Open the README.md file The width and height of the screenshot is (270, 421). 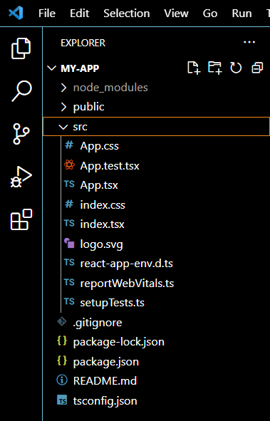pos(156,381)
